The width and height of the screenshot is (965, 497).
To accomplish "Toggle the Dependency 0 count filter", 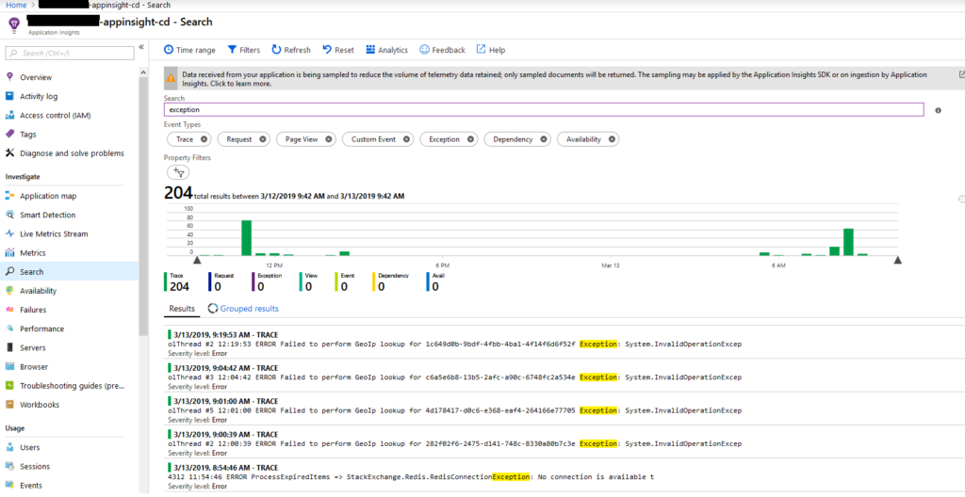I will click(390, 281).
